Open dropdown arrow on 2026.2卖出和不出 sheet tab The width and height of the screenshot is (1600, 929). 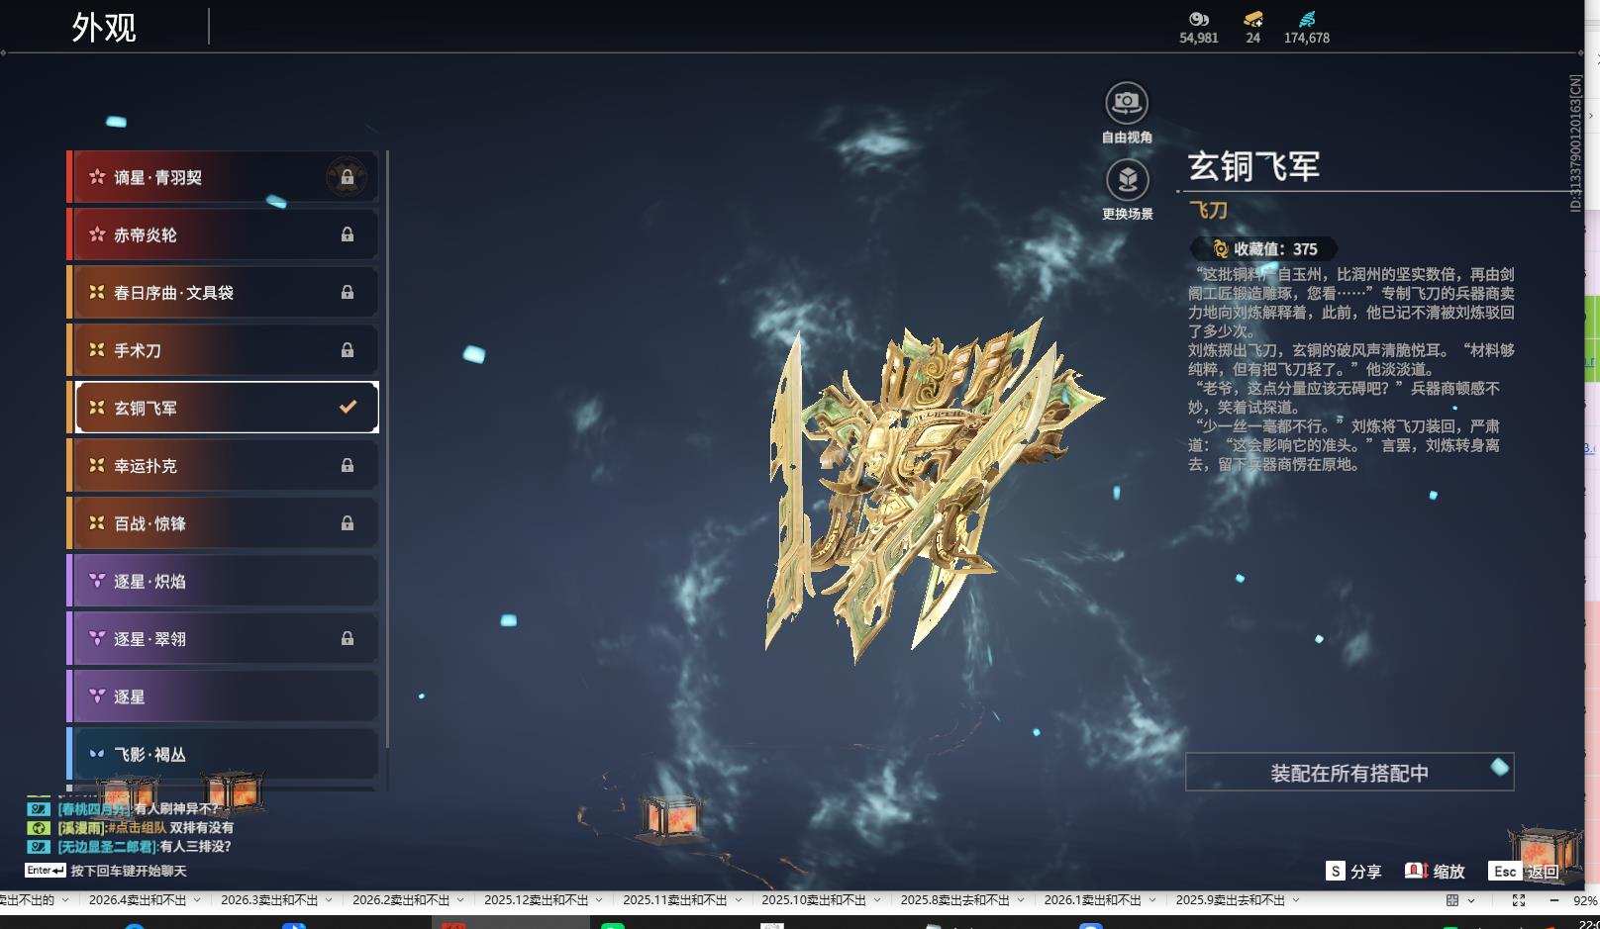click(x=460, y=900)
